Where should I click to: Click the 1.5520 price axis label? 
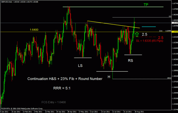175,98
